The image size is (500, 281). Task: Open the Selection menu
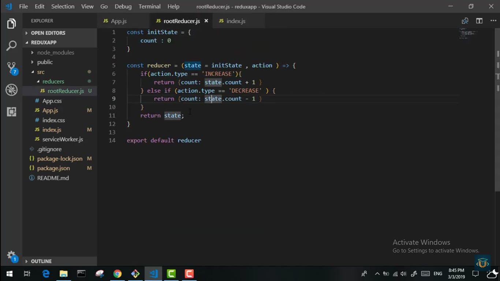point(63,7)
